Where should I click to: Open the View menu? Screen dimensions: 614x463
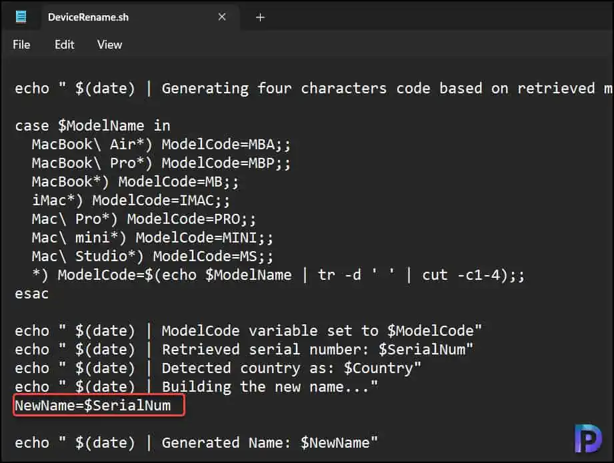point(109,45)
